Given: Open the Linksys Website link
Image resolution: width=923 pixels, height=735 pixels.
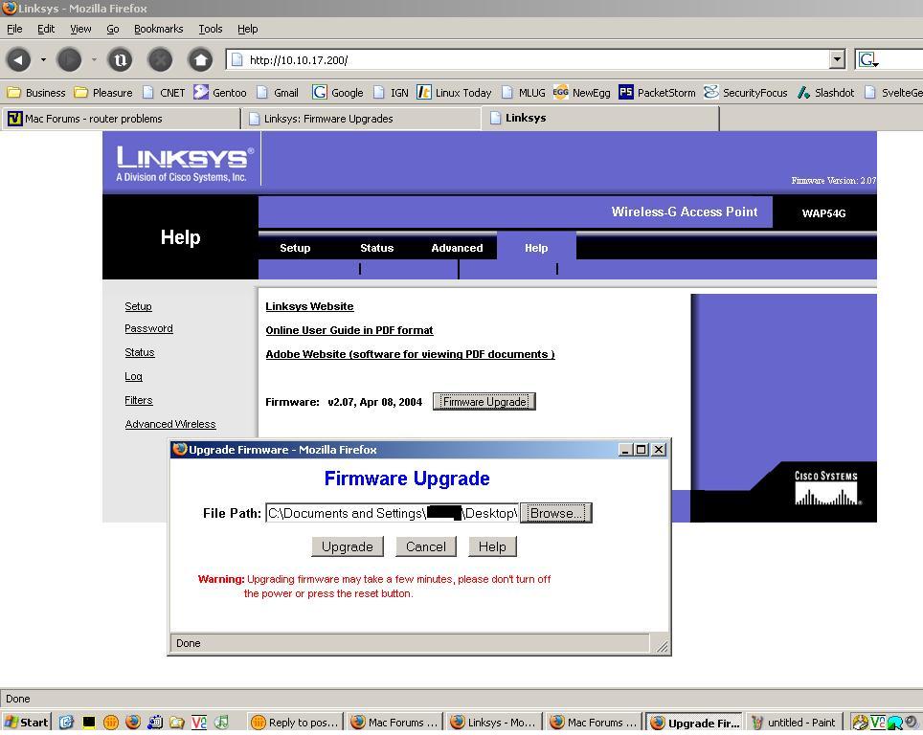Looking at the screenshot, I should click(x=309, y=306).
